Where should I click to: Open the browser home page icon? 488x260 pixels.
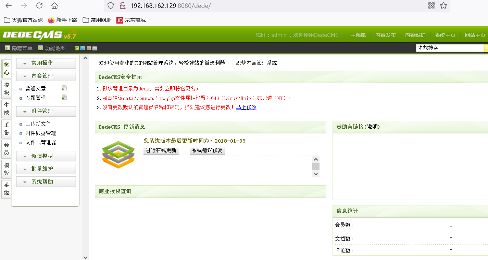click(x=54, y=5)
